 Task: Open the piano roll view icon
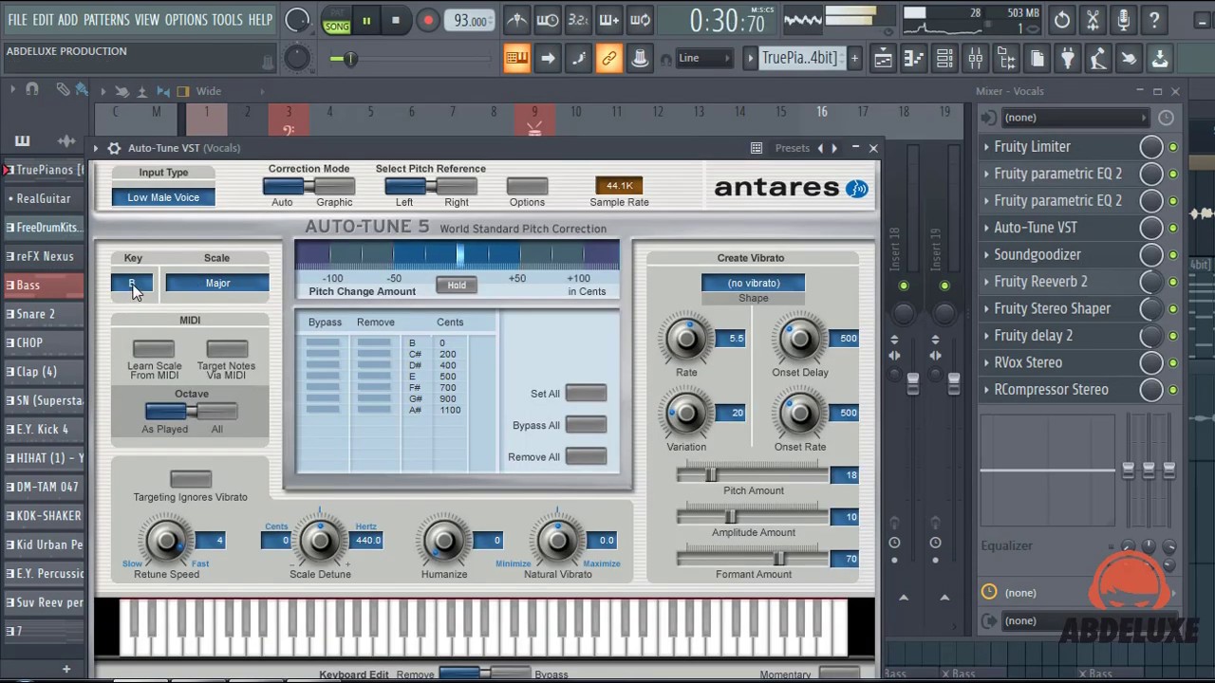pos(913,59)
